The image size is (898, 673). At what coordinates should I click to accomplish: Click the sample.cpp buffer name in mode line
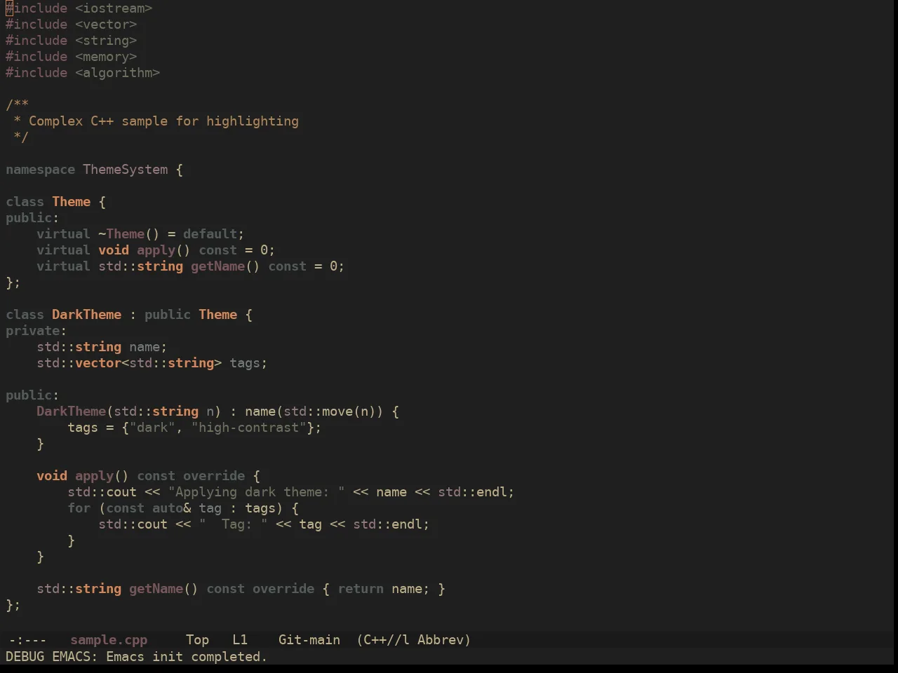pyautogui.click(x=109, y=640)
